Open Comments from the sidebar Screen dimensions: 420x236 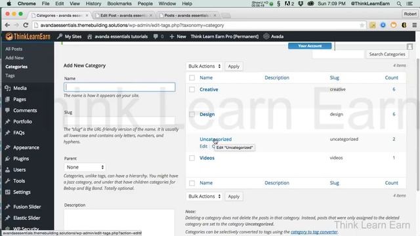pyautogui.click(x=25, y=110)
